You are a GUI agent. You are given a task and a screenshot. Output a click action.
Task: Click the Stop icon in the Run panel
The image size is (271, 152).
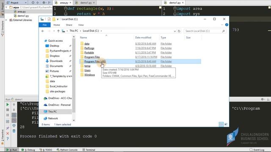tap(8, 110)
